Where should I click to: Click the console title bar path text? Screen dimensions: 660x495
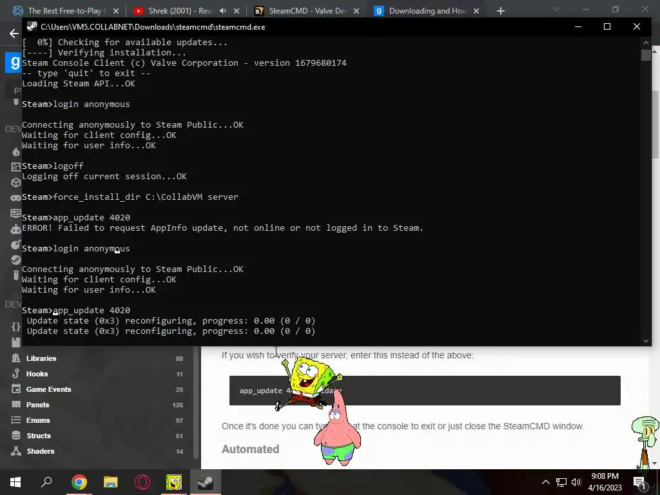[153, 27]
